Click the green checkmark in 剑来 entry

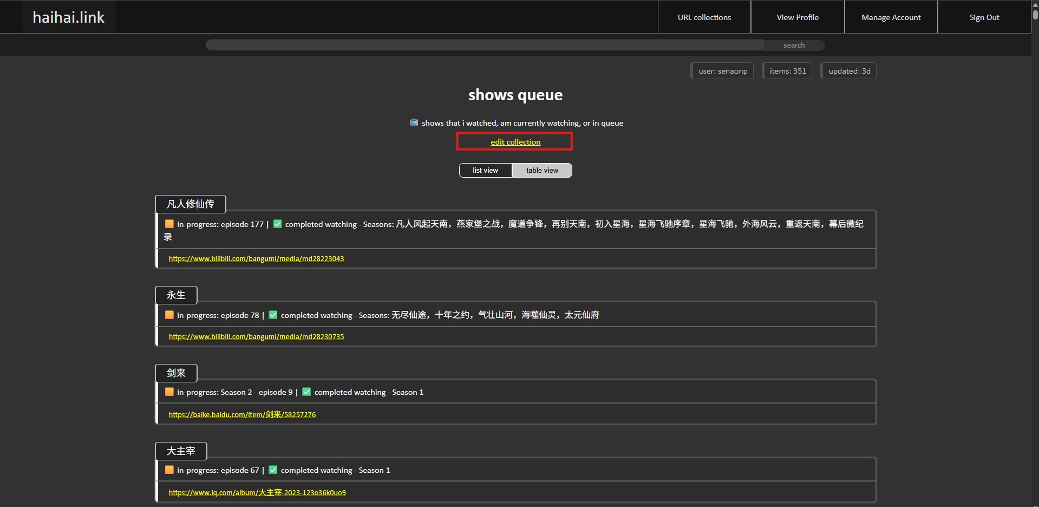[306, 392]
